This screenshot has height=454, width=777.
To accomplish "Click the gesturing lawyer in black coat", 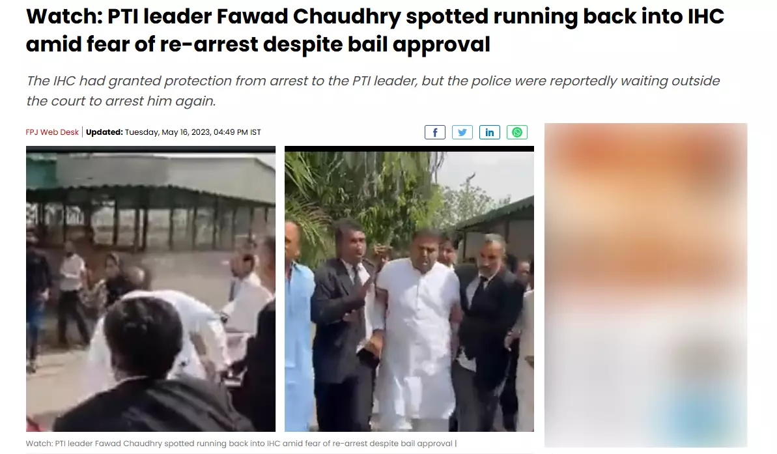I will coord(345,322).
